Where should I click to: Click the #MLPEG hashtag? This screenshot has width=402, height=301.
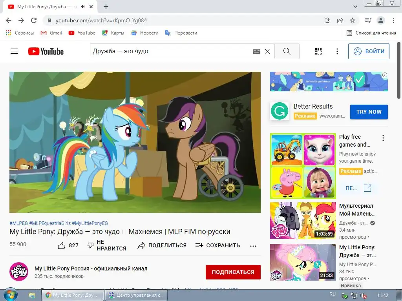point(19,223)
